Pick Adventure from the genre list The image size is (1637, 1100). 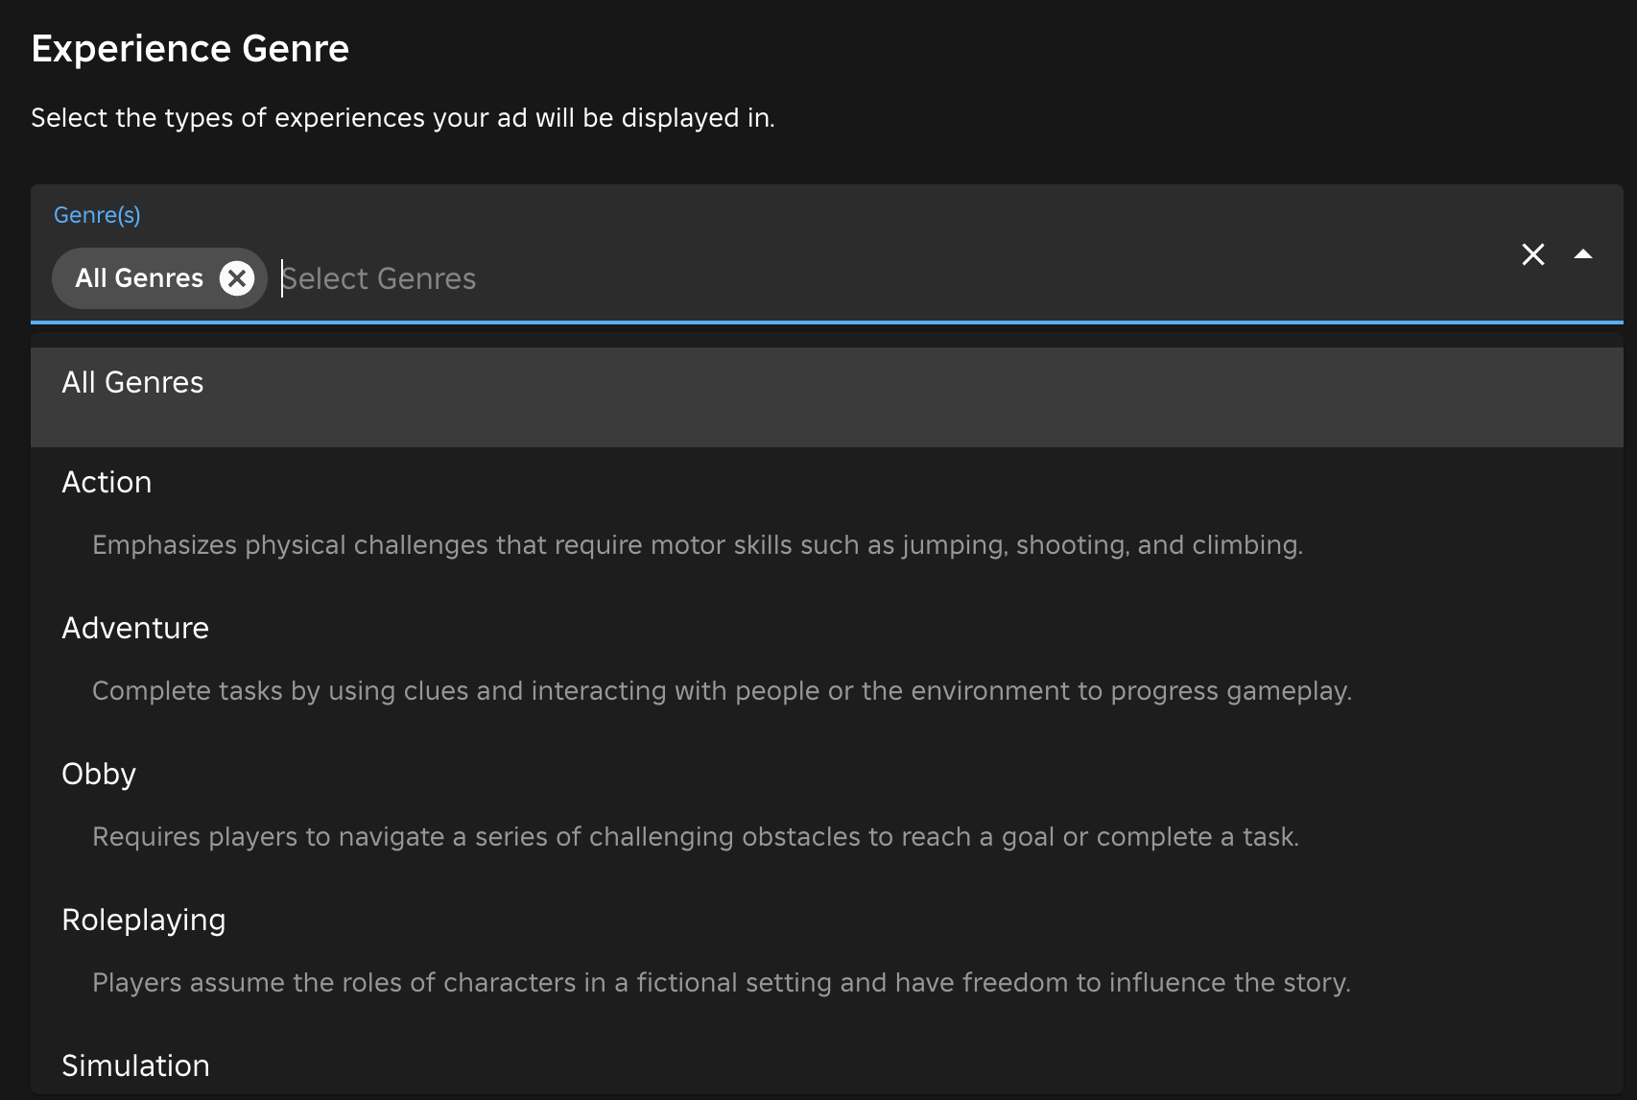[x=135, y=629]
